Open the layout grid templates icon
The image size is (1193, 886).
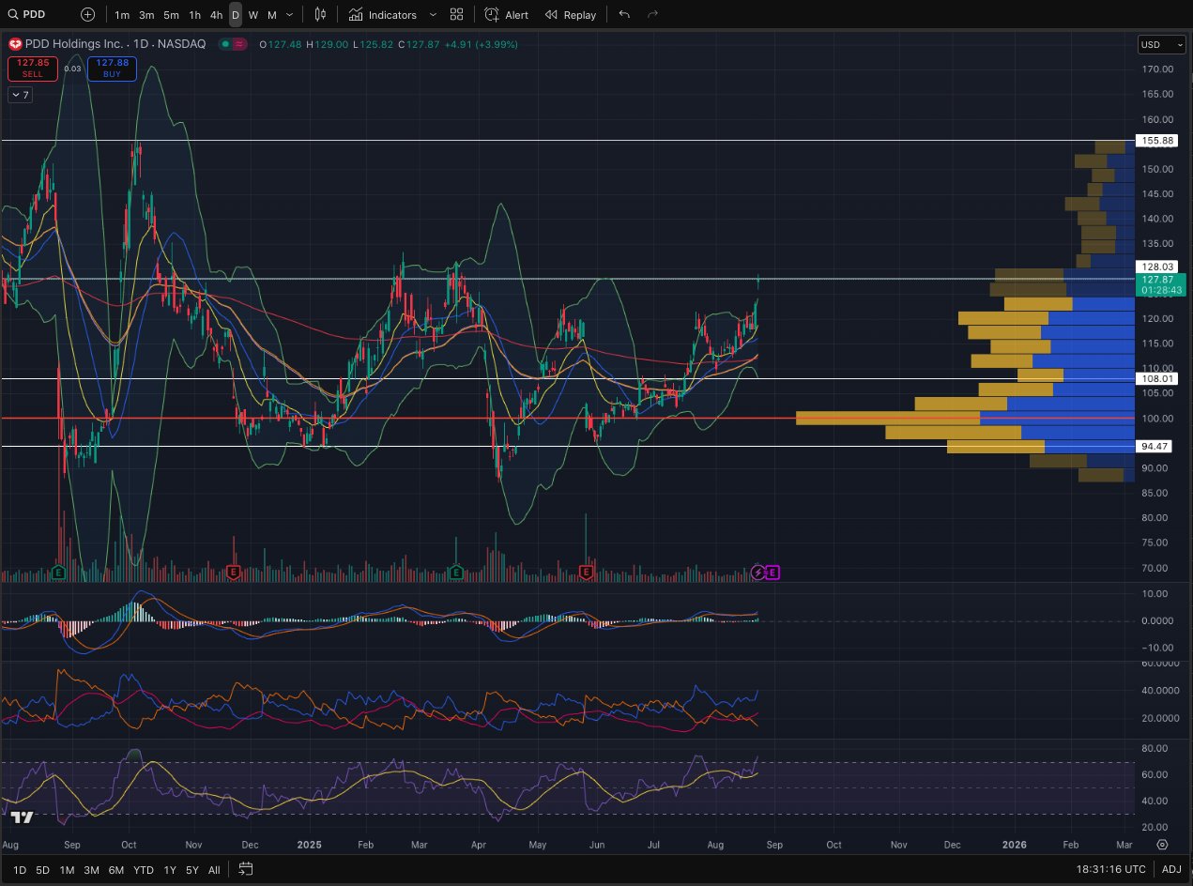pyautogui.click(x=456, y=15)
